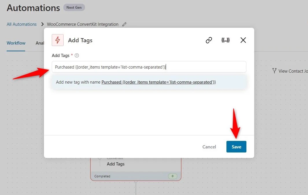Close the Add Tags dialog
The image size is (308, 195).
click(x=243, y=40)
